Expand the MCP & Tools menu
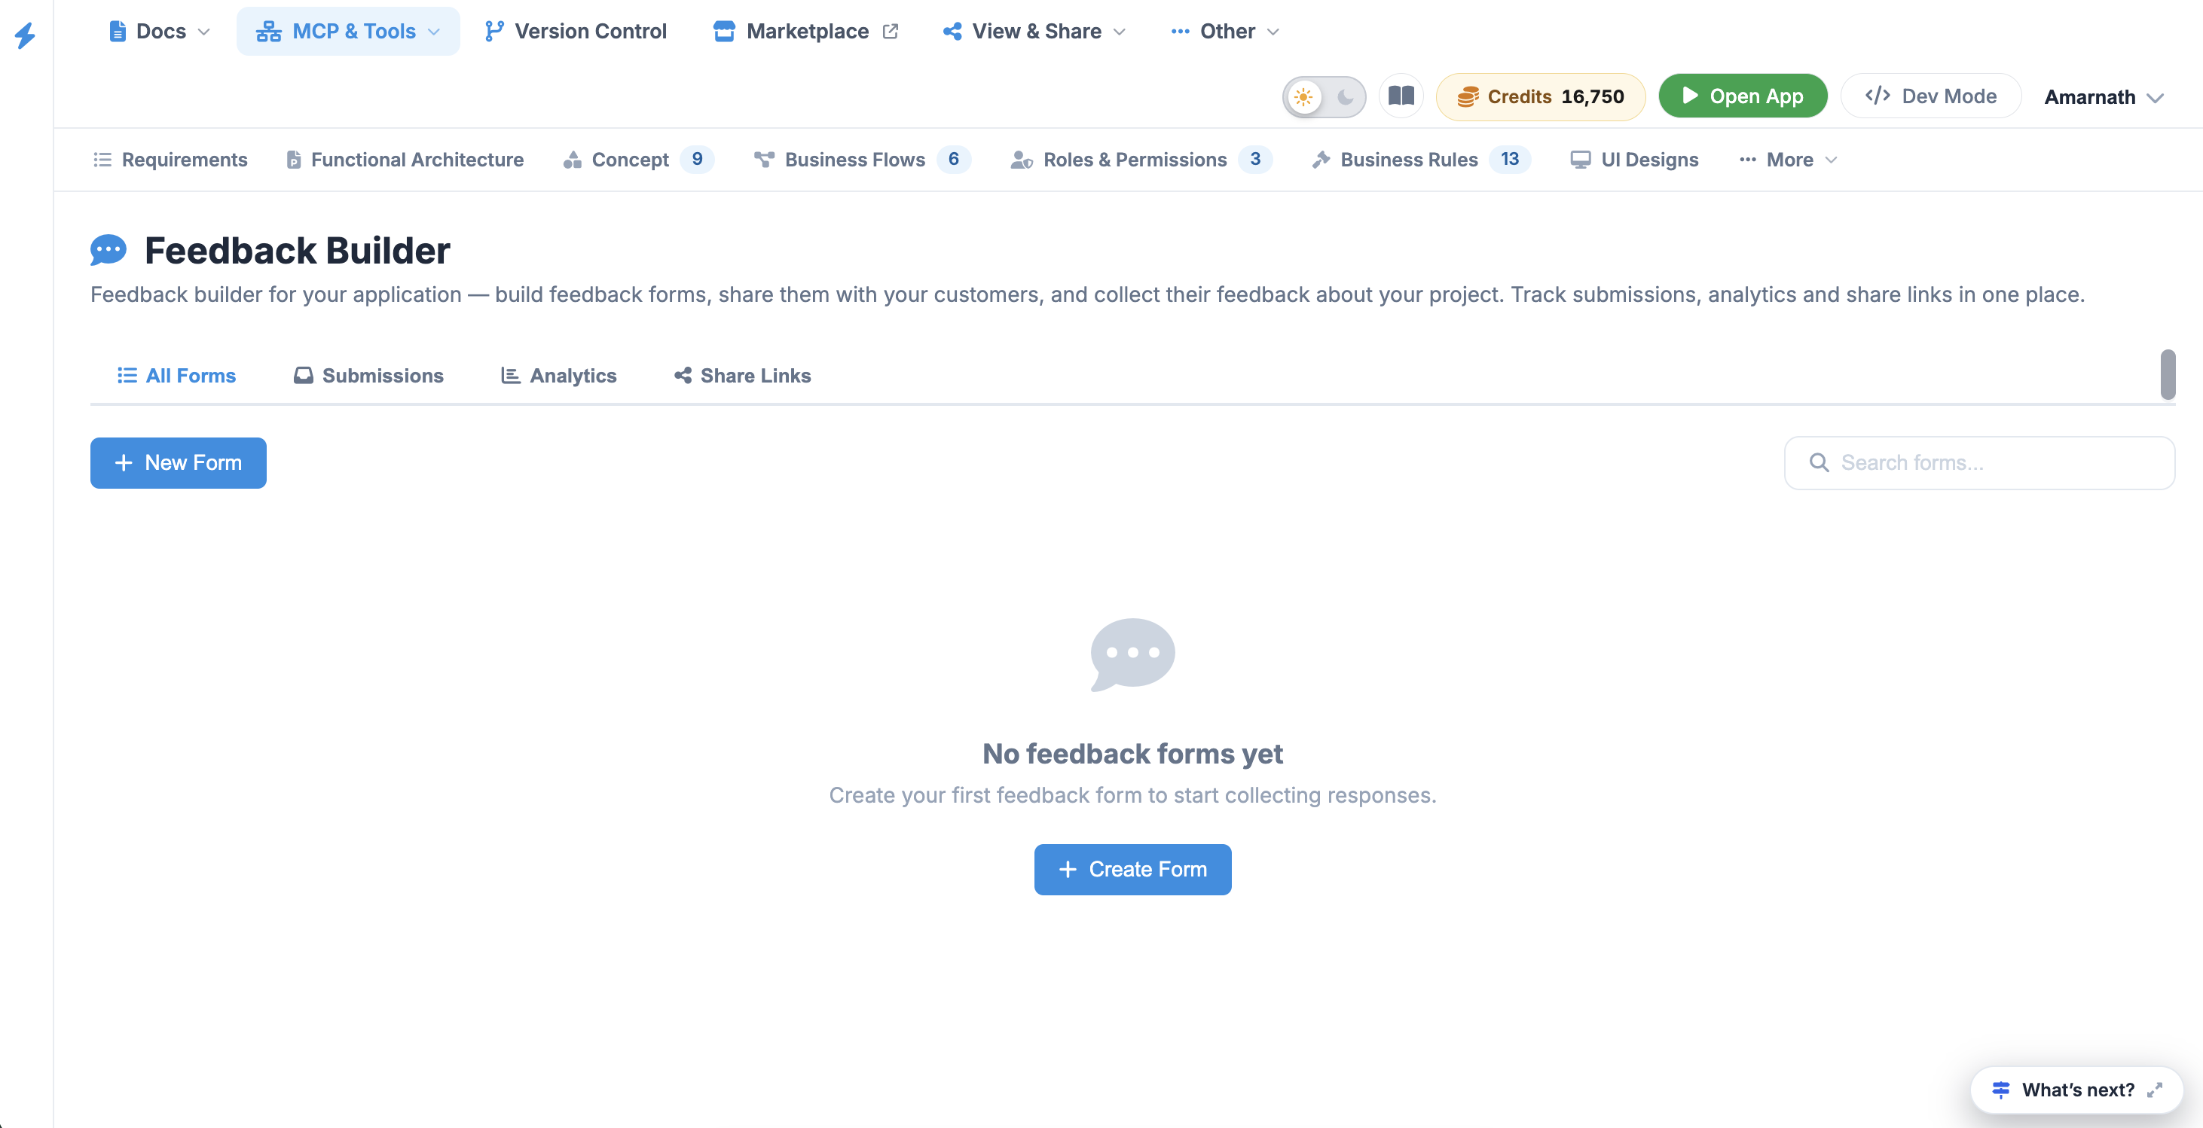2203x1128 pixels. click(x=348, y=32)
